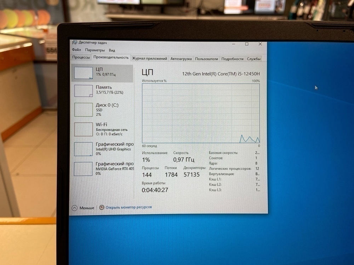Click the Ядра label

coord(213,163)
